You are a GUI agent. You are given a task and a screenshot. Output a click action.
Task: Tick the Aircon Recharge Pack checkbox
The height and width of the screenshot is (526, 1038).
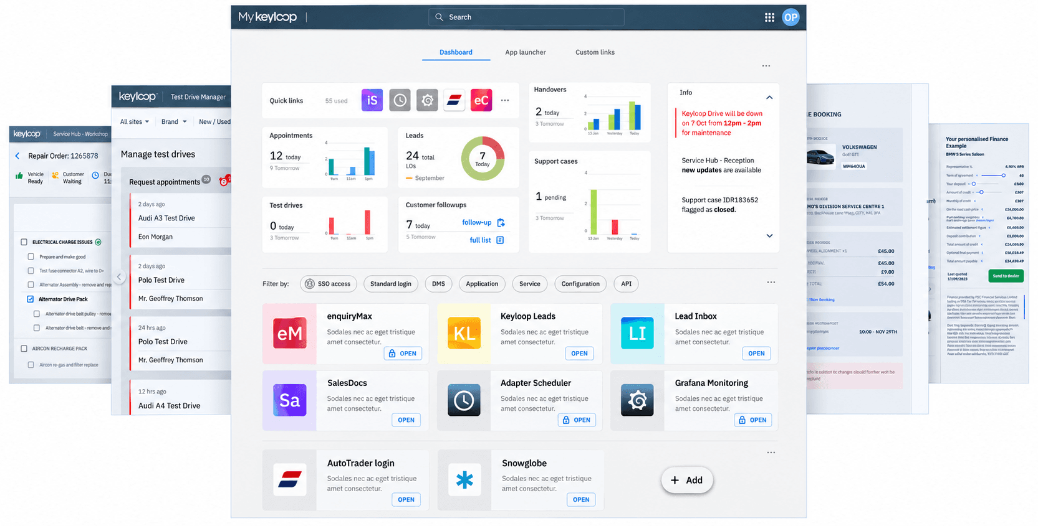coord(24,349)
